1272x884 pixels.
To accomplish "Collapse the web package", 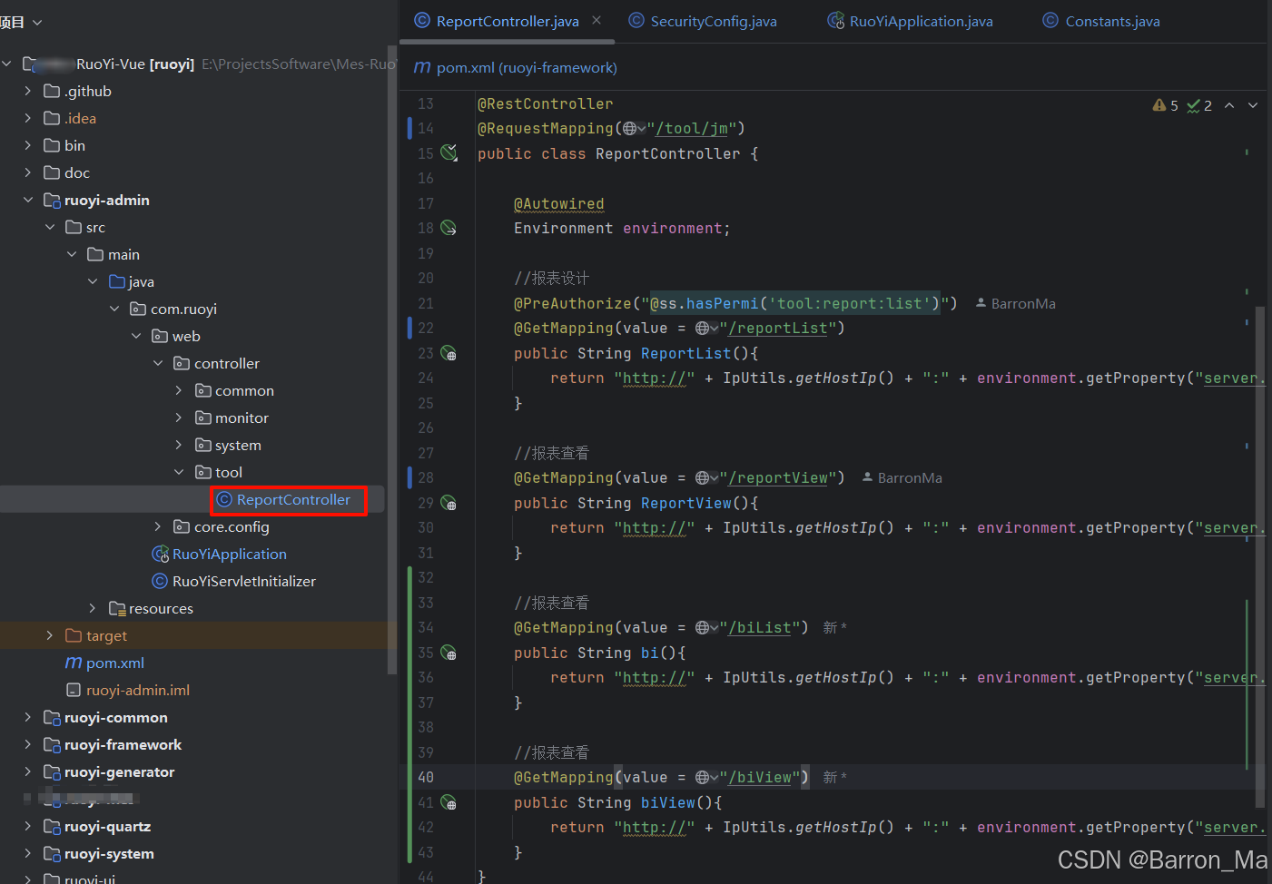I will pyautogui.click(x=136, y=336).
